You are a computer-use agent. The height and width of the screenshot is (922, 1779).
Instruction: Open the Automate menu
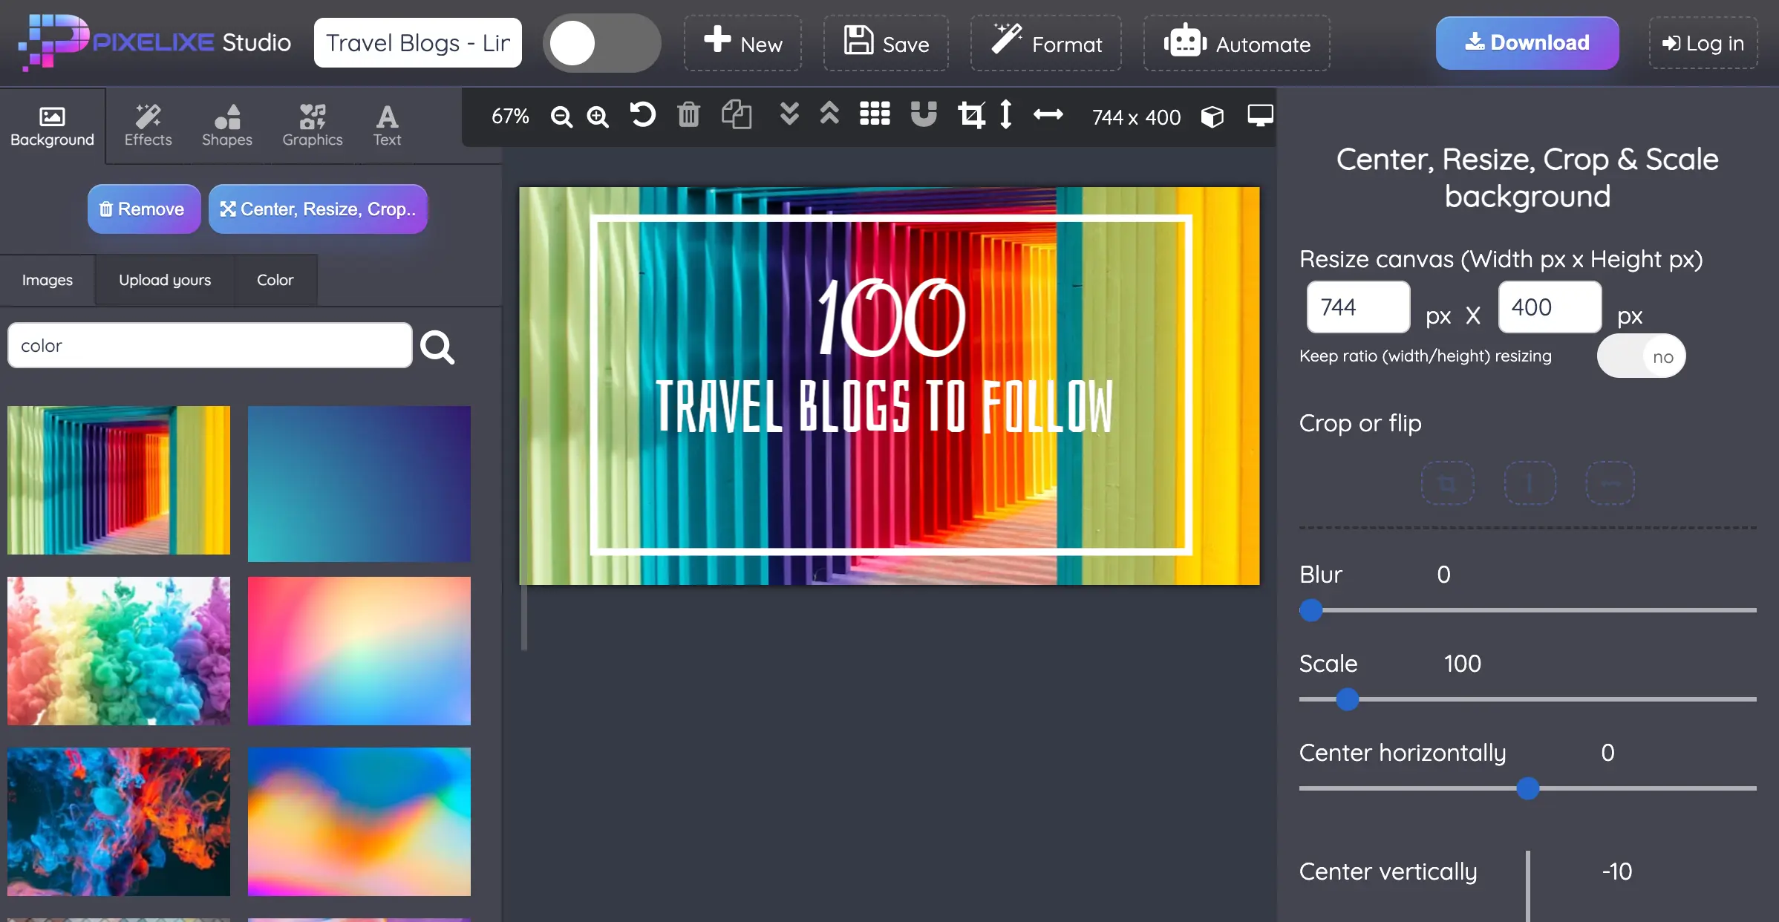point(1236,42)
